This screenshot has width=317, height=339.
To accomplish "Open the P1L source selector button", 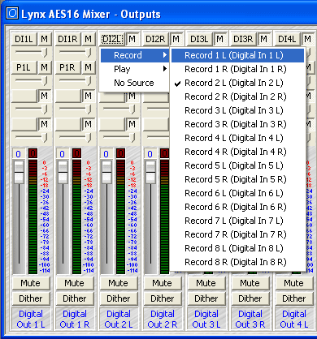I will click(24, 67).
